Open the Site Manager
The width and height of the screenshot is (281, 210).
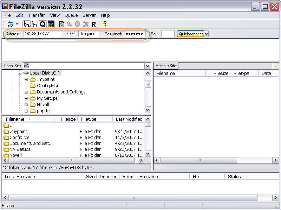click(11, 24)
